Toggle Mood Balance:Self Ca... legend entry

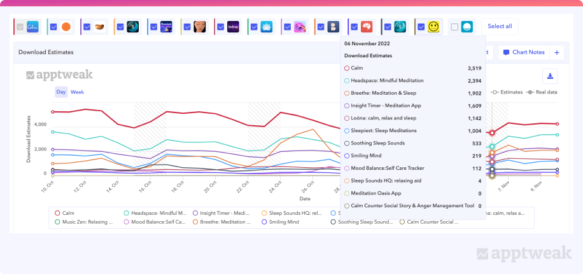tap(154, 222)
